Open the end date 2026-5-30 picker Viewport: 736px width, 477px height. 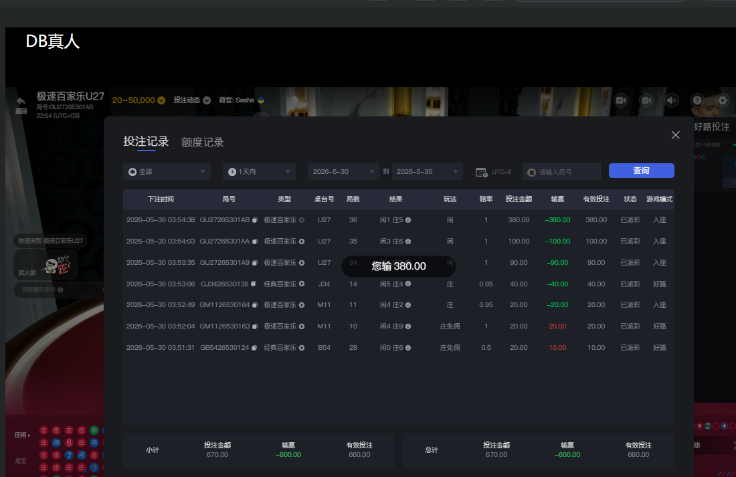point(427,172)
